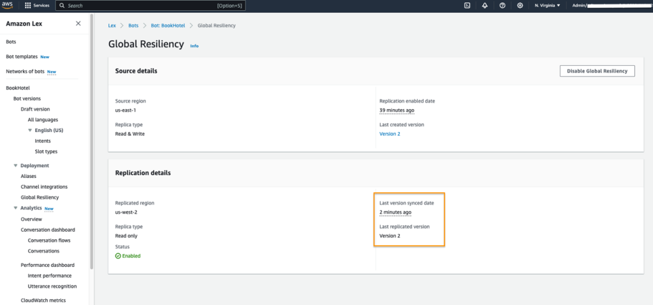Close the Amazon Lex sidebar

(x=78, y=24)
